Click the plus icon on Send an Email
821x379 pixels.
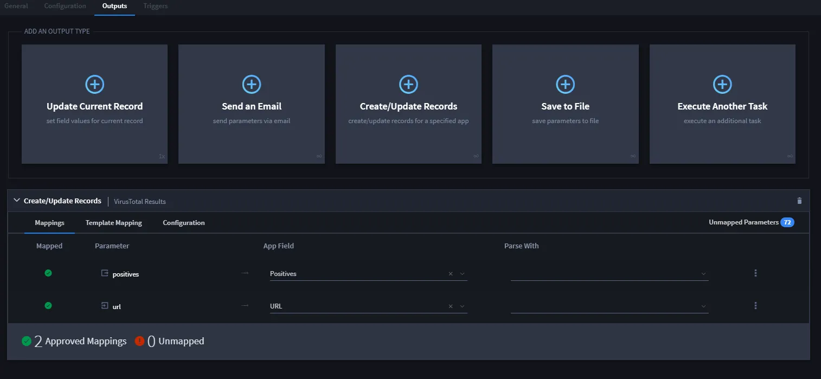(252, 84)
